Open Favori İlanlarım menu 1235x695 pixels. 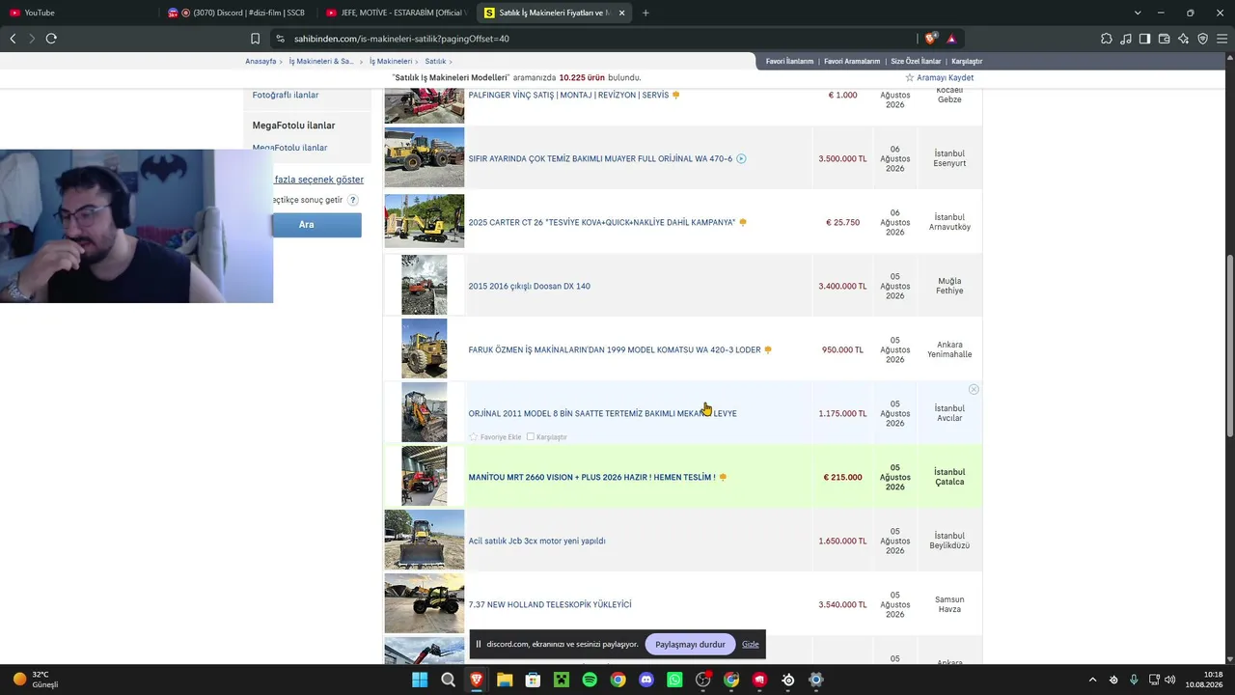click(790, 61)
